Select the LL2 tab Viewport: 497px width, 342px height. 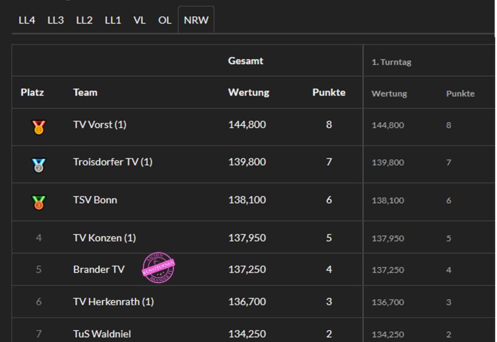[x=84, y=20]
